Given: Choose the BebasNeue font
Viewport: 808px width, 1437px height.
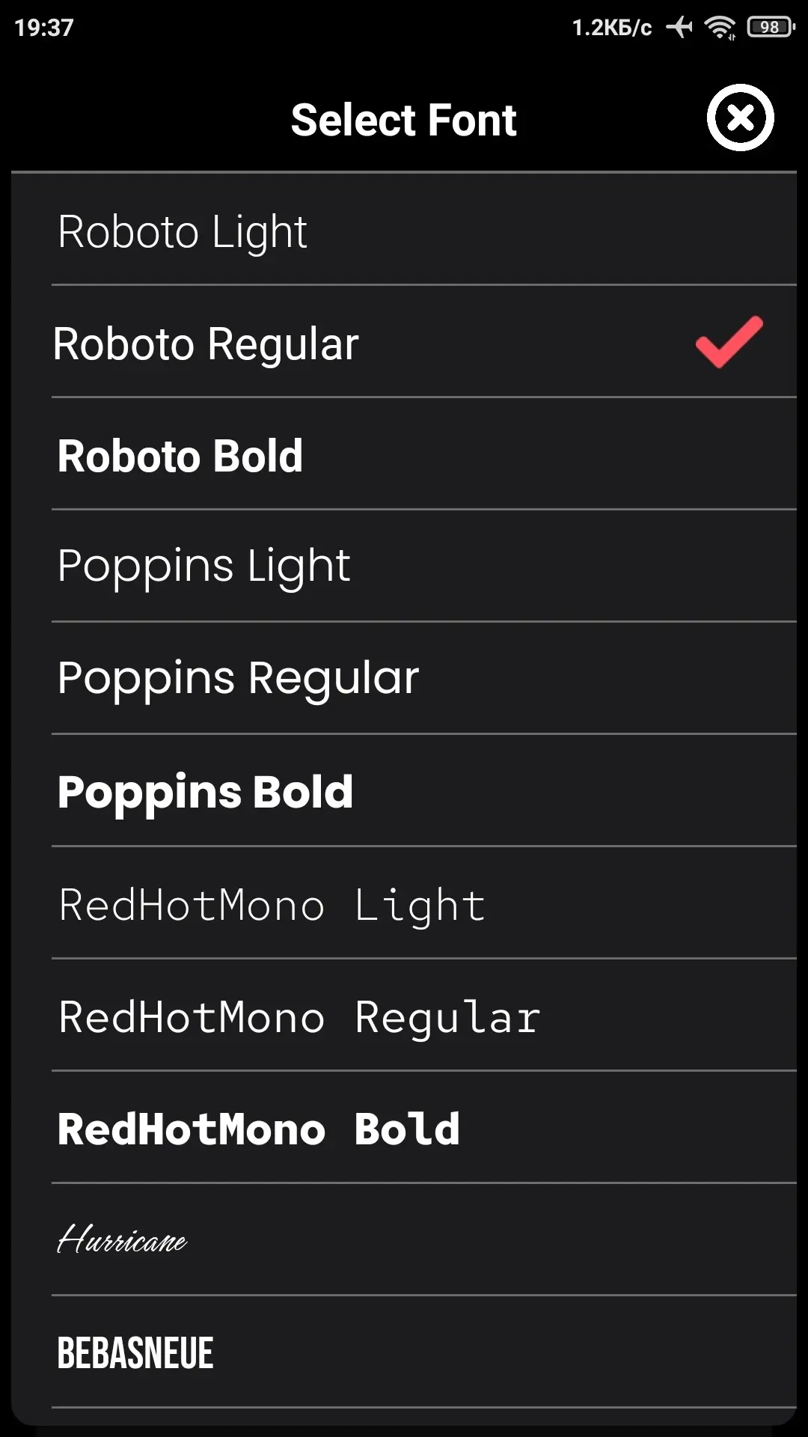Looking at the screenshot, I should (x=135, y=1353).
